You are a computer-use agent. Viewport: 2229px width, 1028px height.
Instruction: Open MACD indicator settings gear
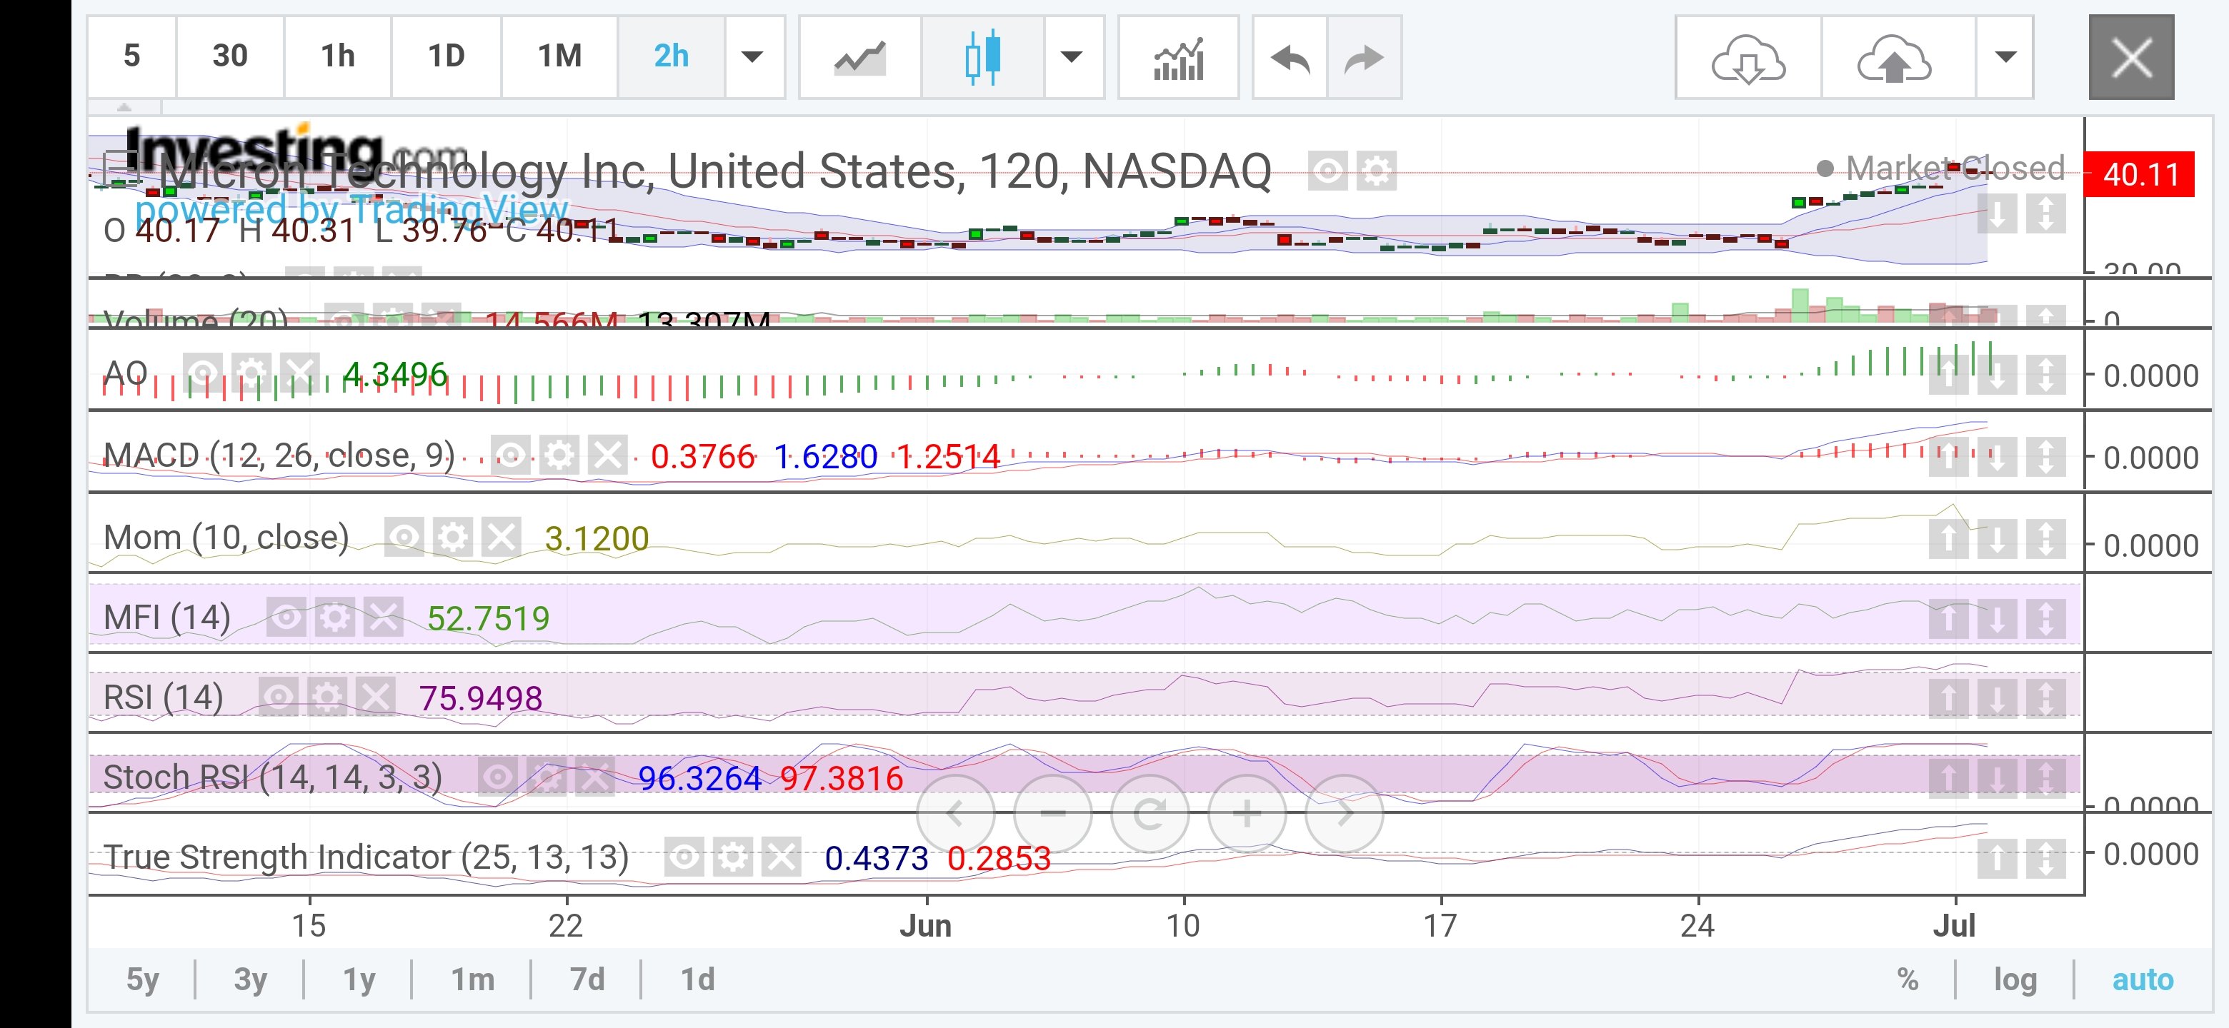(559, 455)
